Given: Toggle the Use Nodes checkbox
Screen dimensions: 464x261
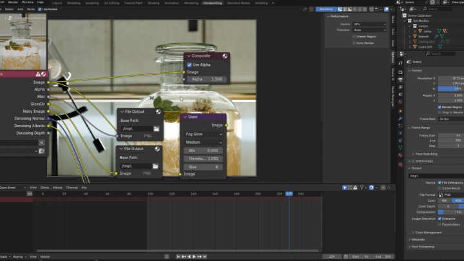Looking at the screenshot, I should point(40,9).
